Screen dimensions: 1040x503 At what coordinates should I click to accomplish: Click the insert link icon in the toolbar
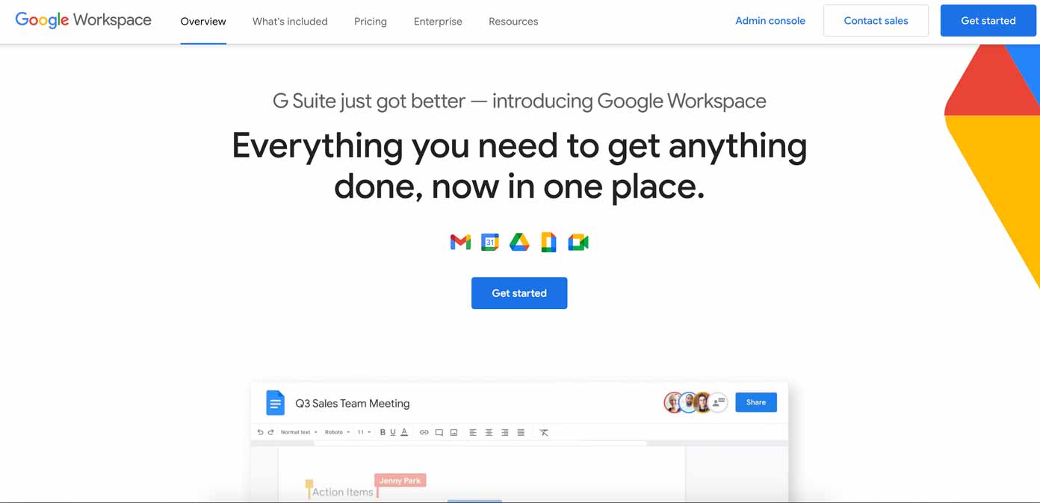pyautogui.click(x=424, y=432)
